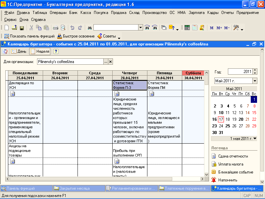Click Быстрое освоение button
This screenshot has width=265, height=199.
tap(76, 36)
